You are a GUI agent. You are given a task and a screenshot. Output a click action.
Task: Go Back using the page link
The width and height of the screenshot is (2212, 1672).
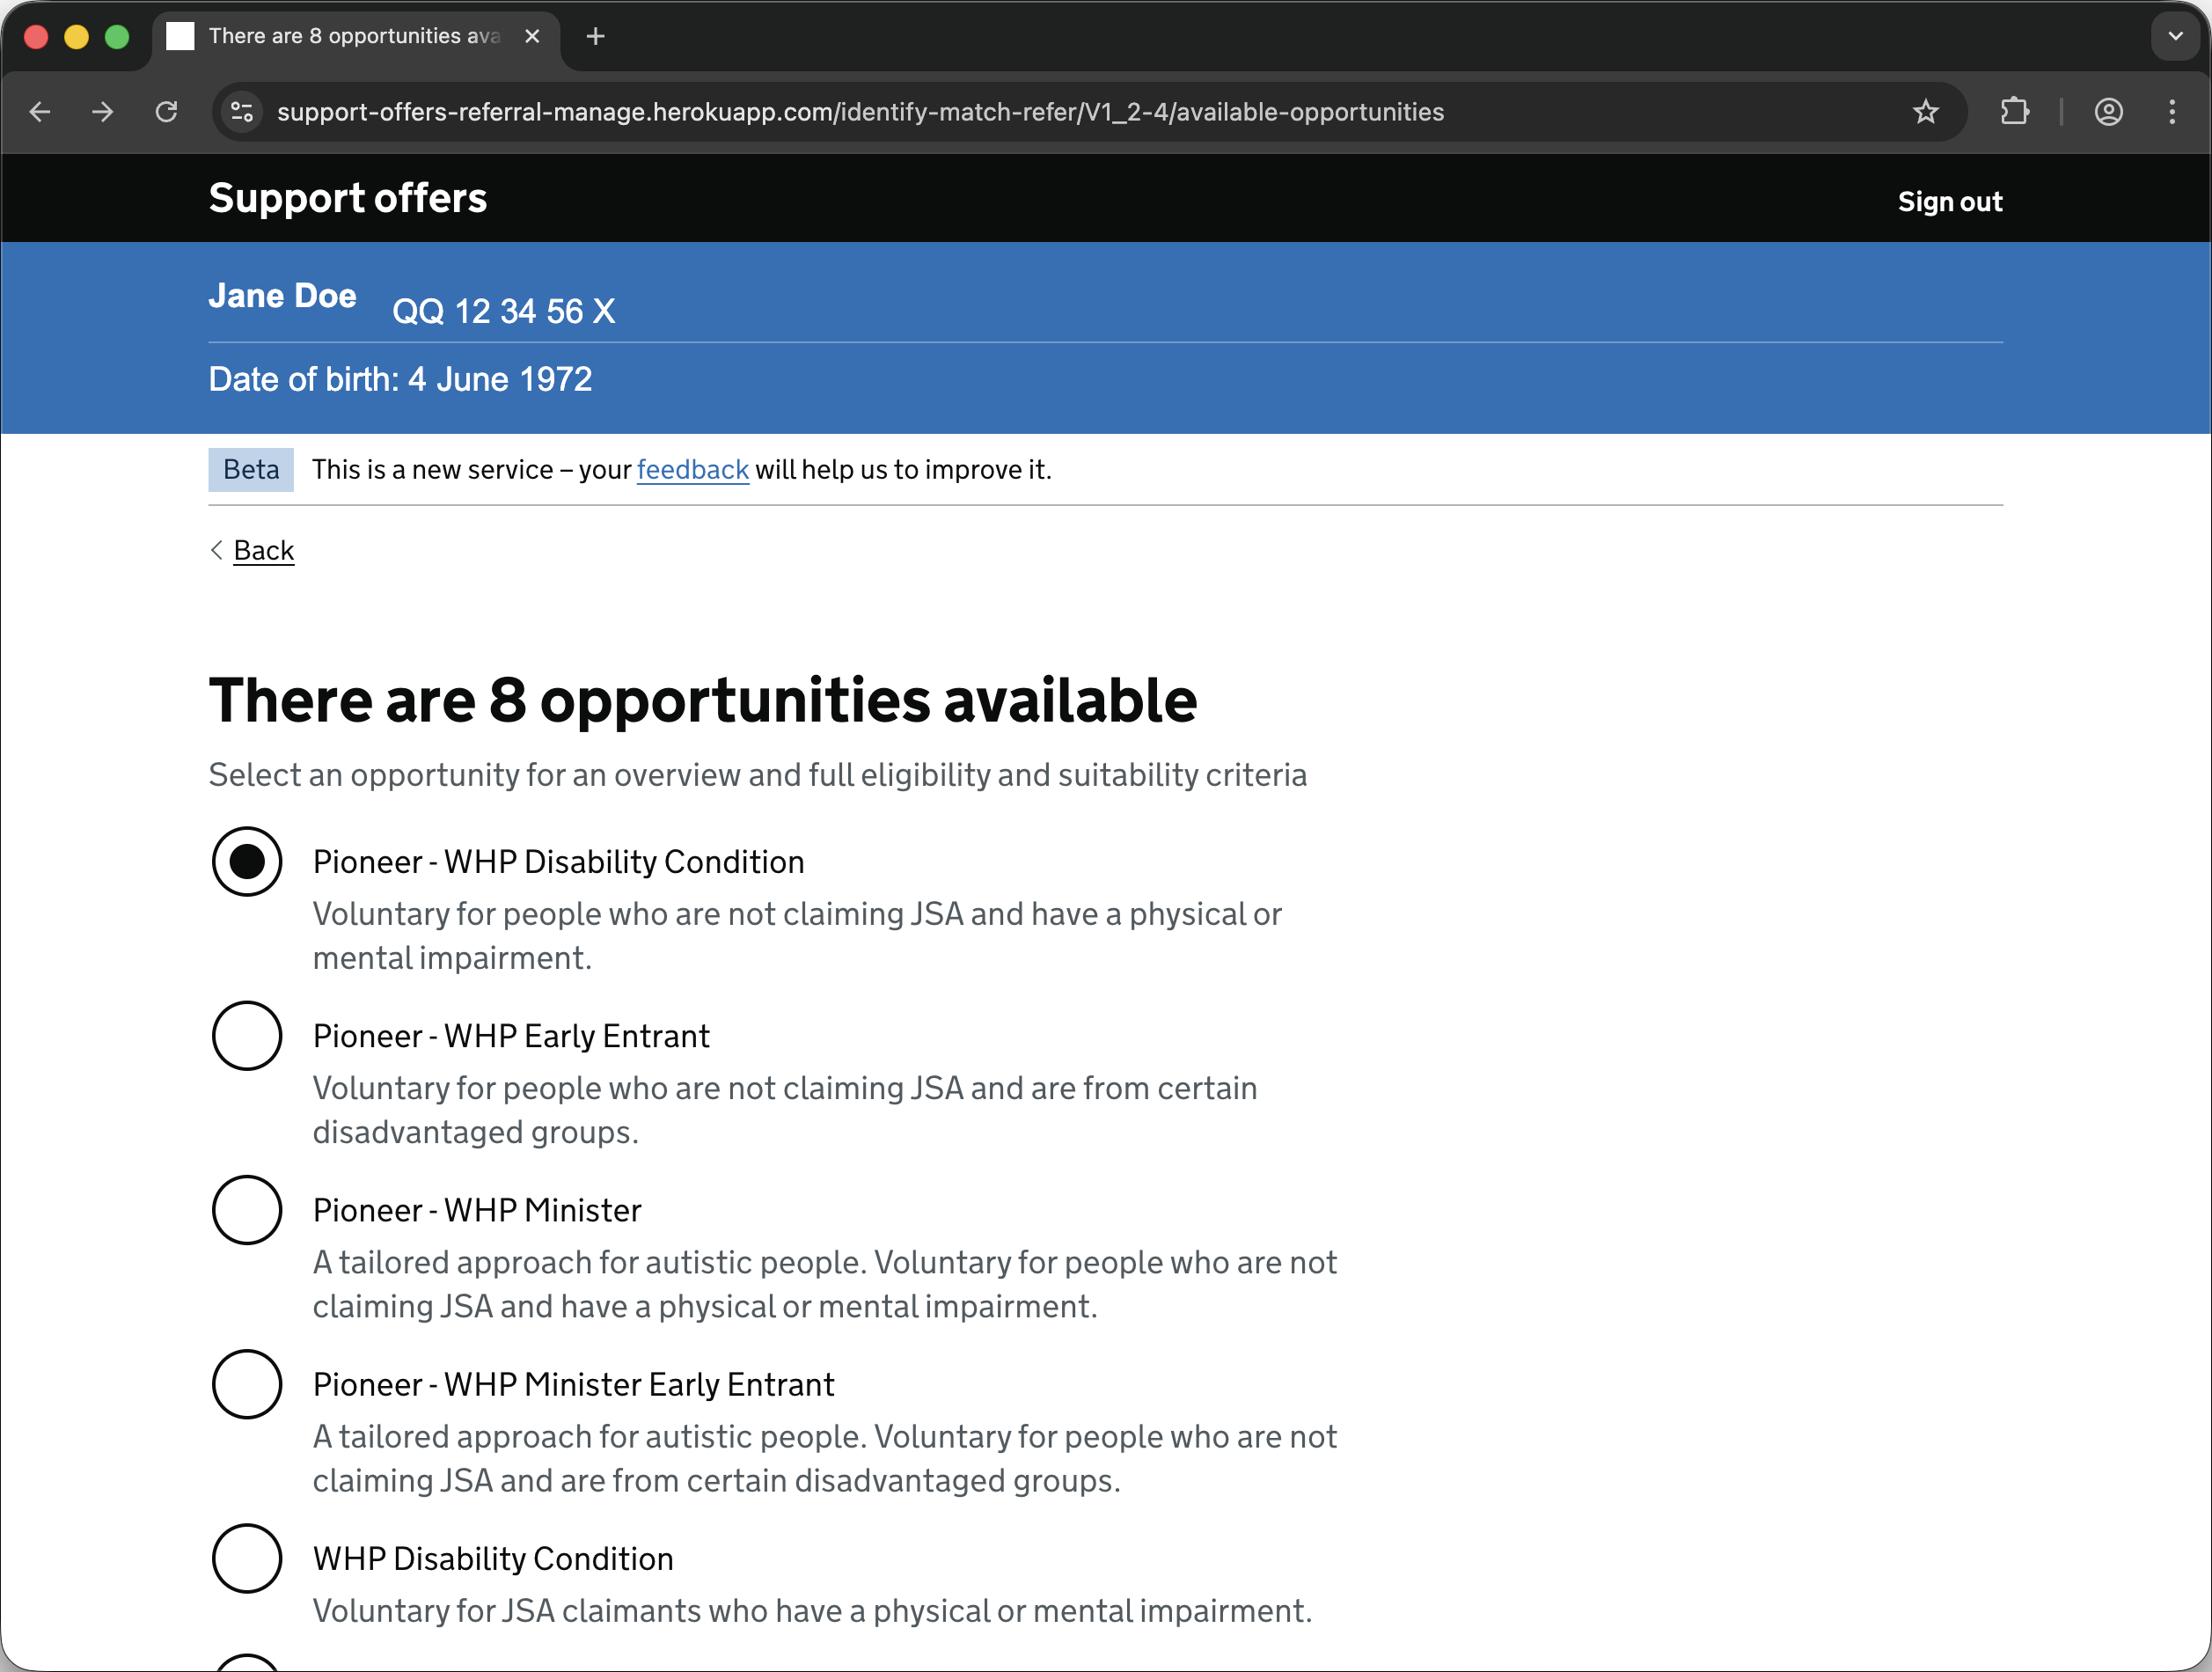point(263,549)
